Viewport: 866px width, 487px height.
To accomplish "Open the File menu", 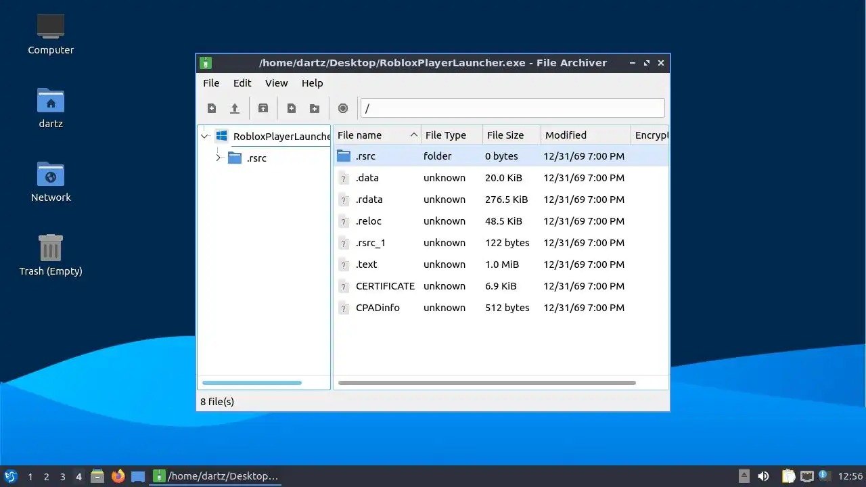I will click(x=211, y=83).
